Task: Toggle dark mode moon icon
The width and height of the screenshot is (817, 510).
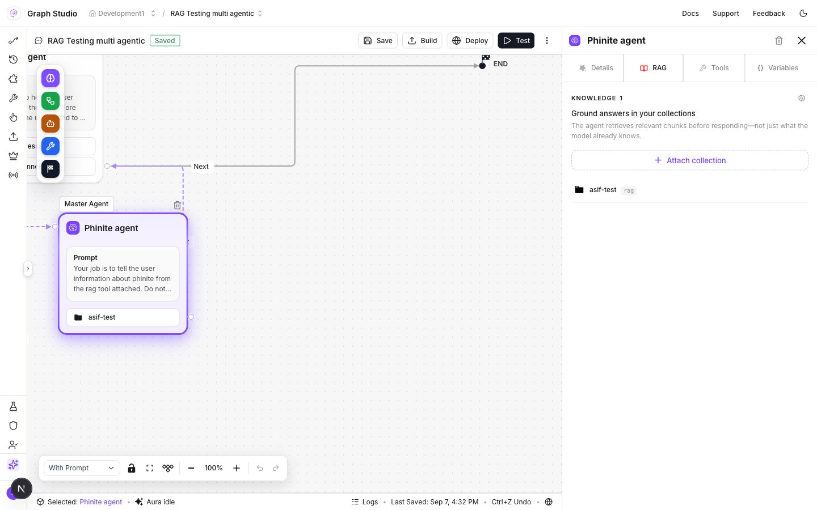Action: 803,14
